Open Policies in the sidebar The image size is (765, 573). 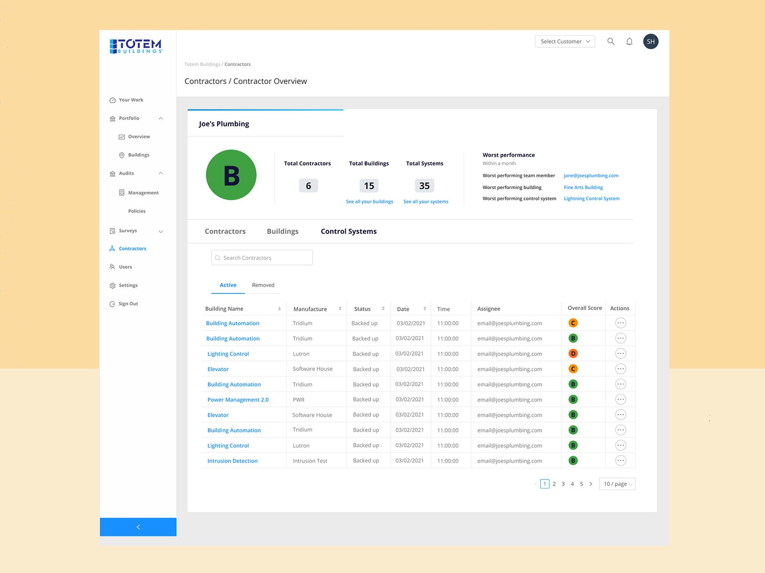click(137, 211)
